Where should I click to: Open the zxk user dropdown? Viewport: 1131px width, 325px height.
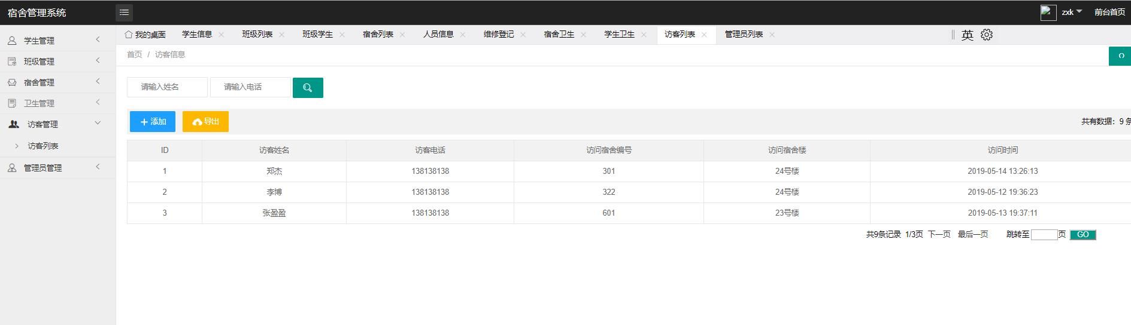pyautogui.click(x=1072, y=12)
